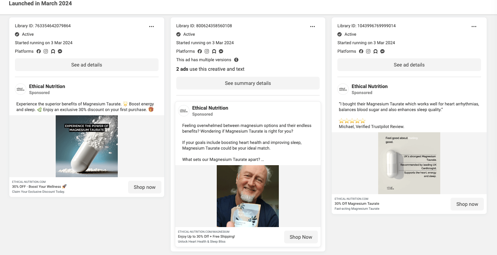497x255 pixels.
Task: Click Messenger platform icon in third ad
Action: click(382, 51)
